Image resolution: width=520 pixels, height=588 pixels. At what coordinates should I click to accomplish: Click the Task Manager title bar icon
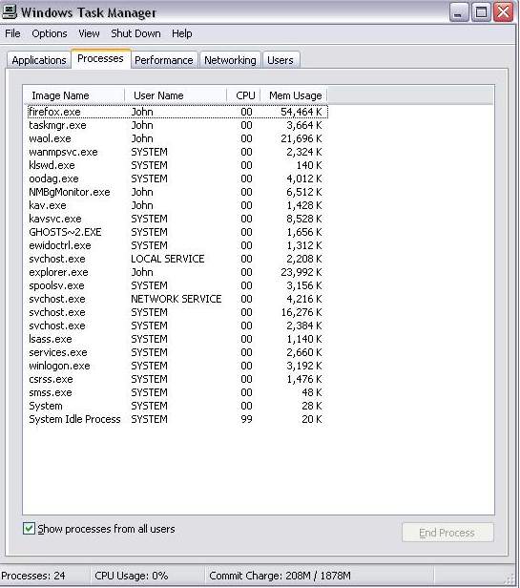(x=10, y=11)
